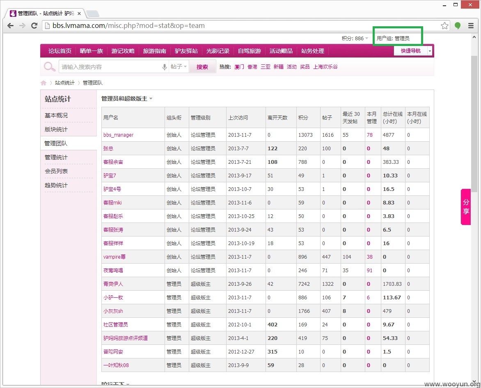Image resolution: width=481 pixels, height=388 pixels.
Task: Open the 快捷导航 quick navigation dropdown
Action: point(413,51)
